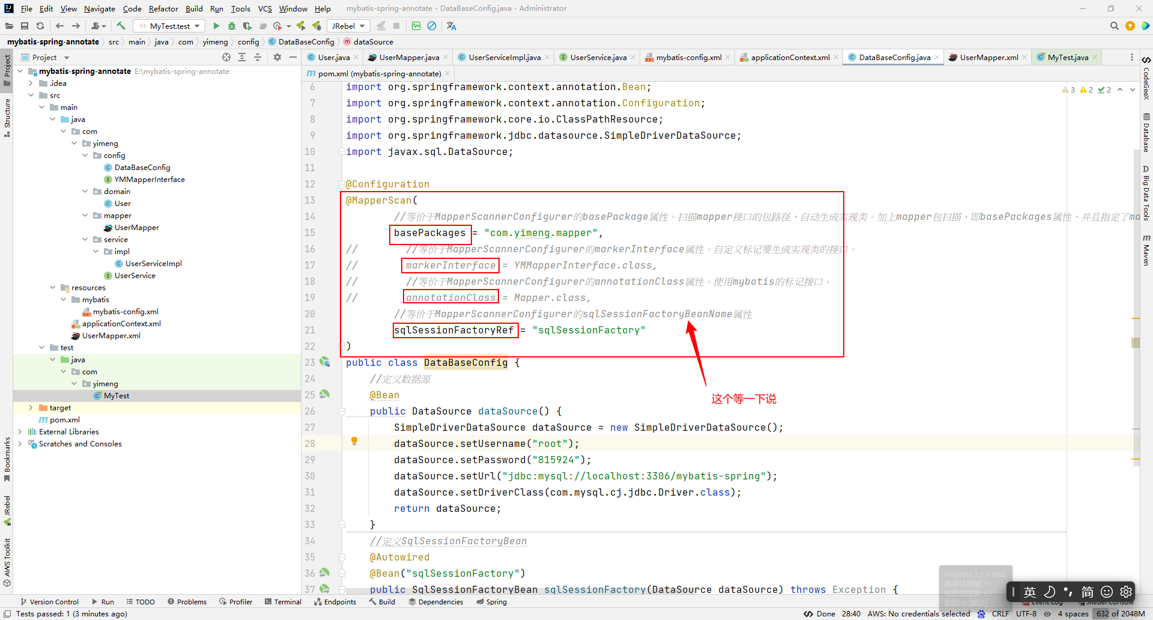Collapse the domain folder

click(85, 192)
